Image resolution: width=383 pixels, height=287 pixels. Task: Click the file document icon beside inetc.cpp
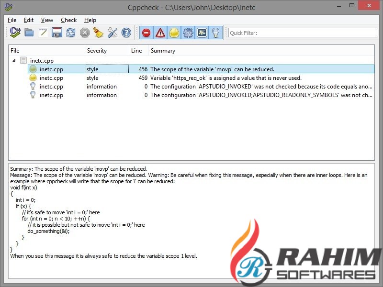[23, 60]
